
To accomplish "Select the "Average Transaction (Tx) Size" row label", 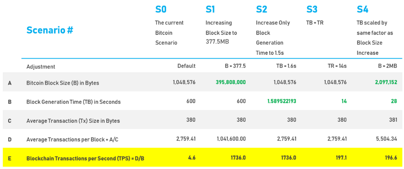I will tap(73, 121).
